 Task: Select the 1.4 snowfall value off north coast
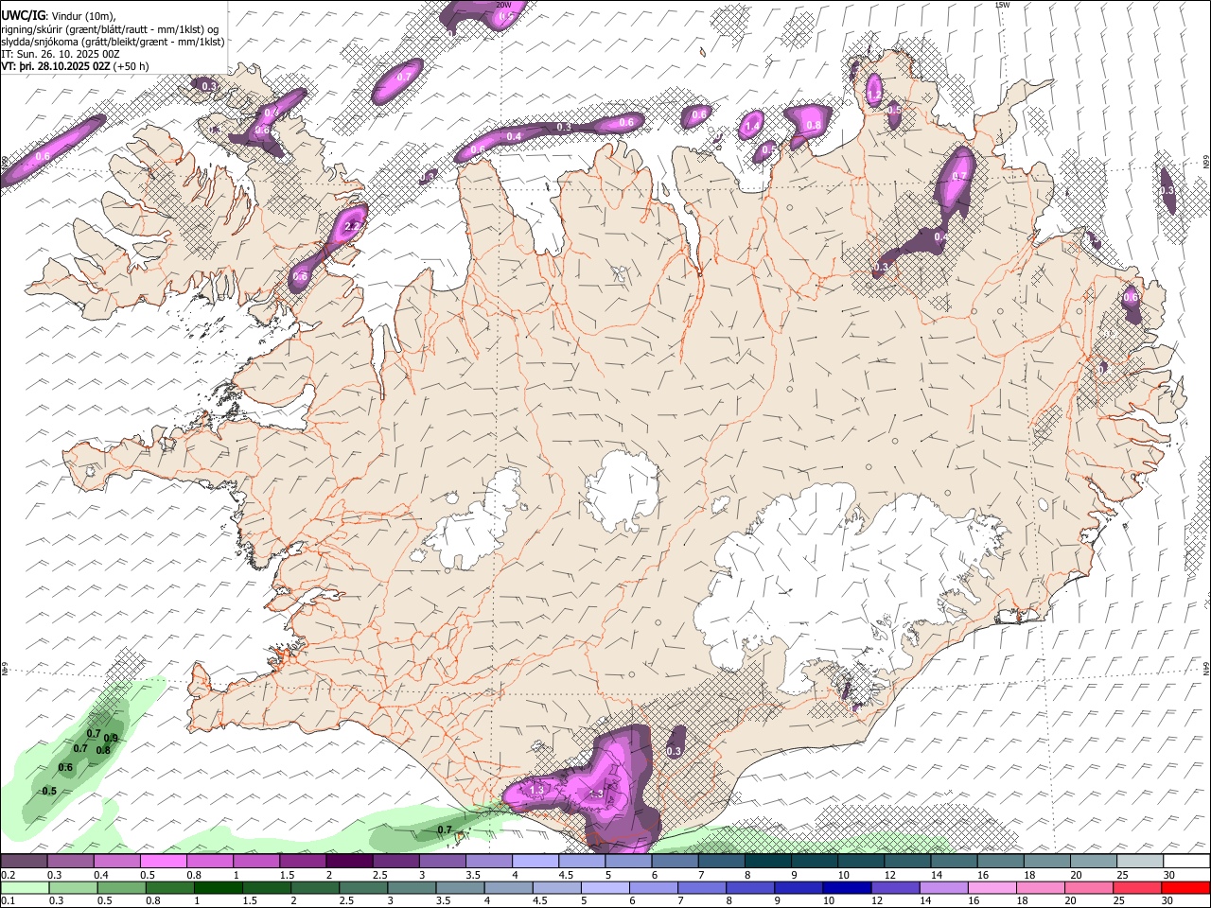click(x=753, y=126)
